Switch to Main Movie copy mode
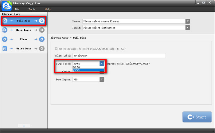Screen dimensions: 215x133 coord(23,30)
